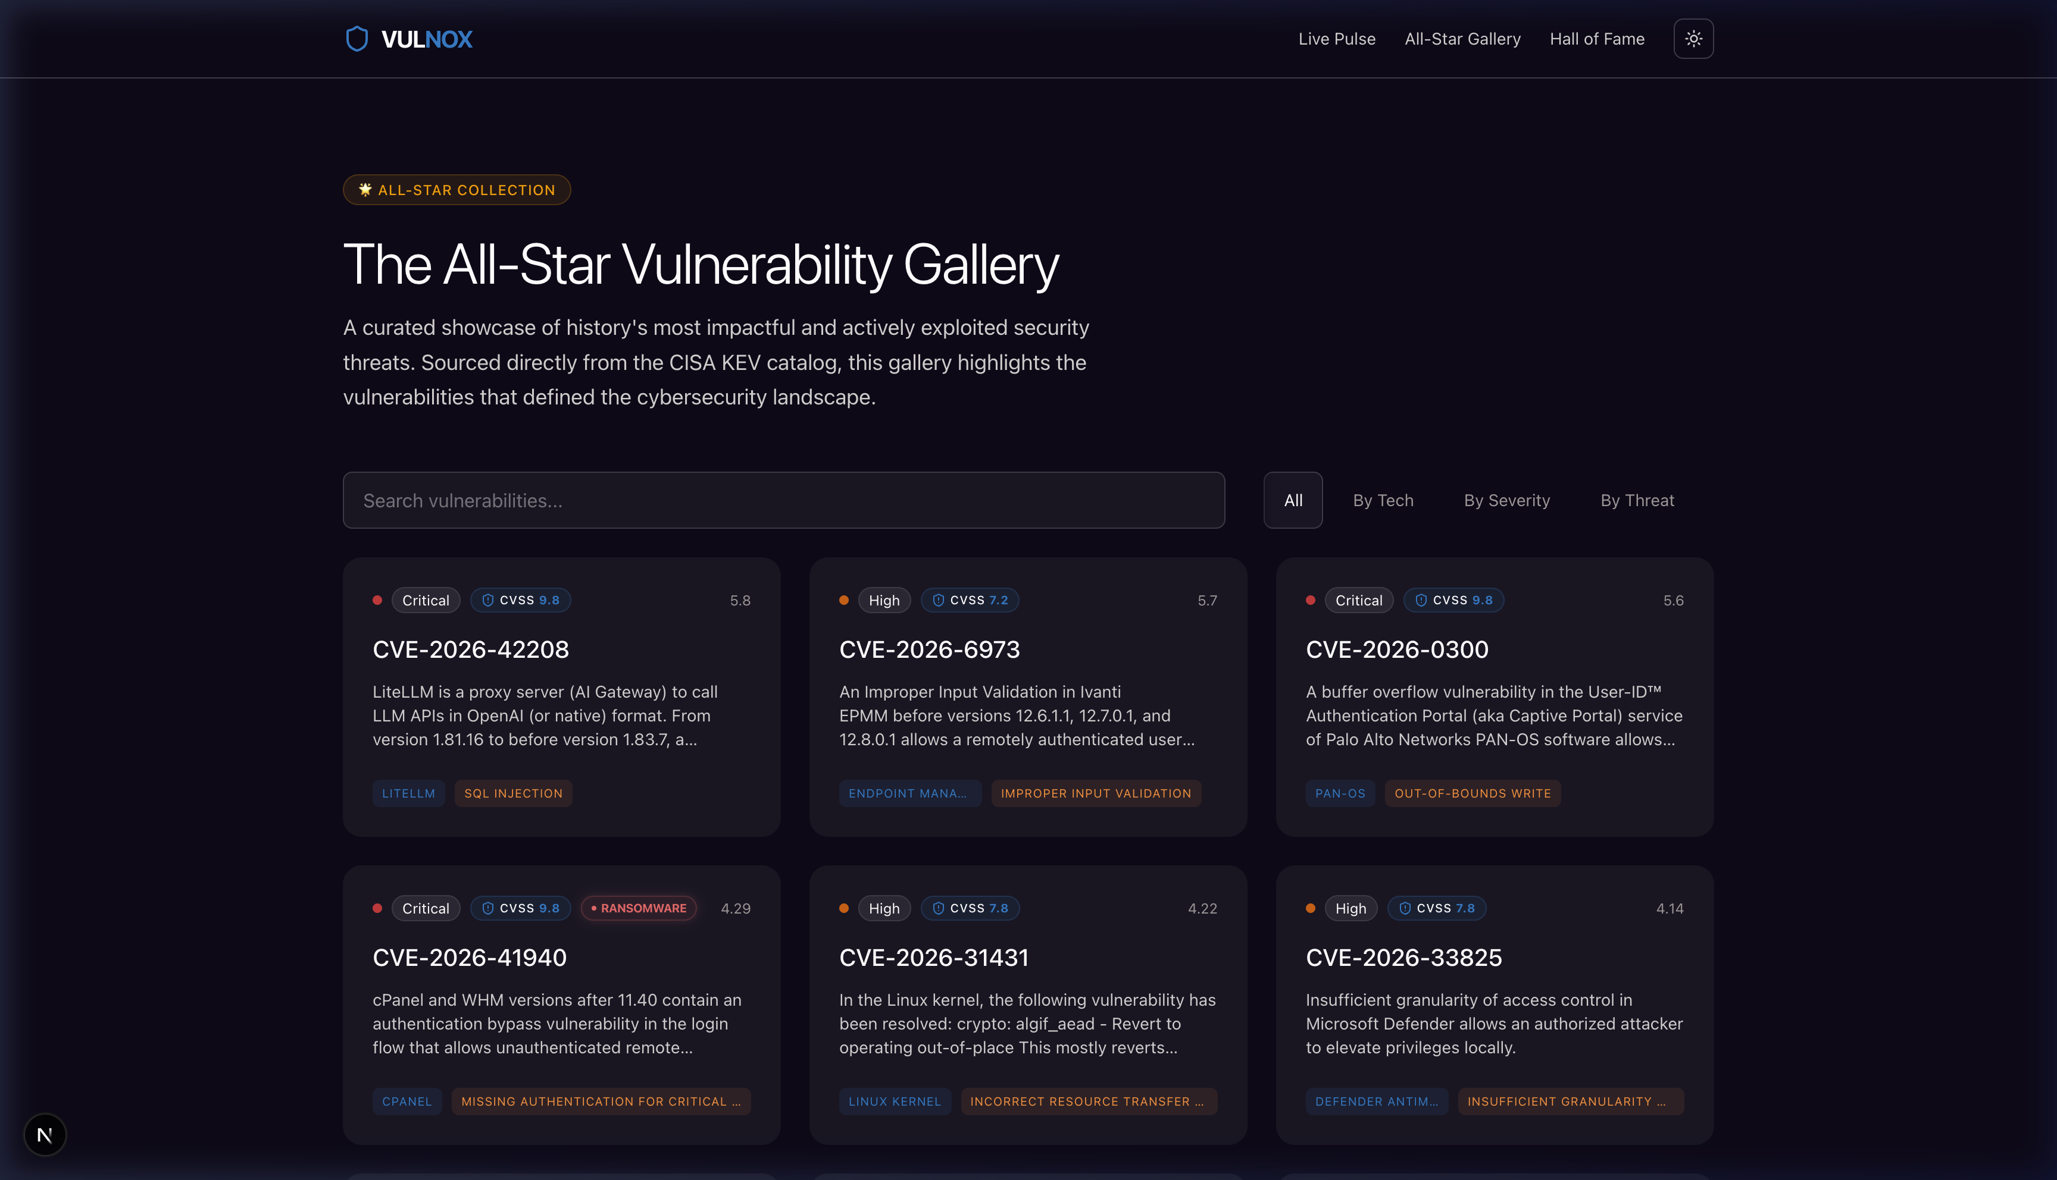The height and width of the screenshot is (1180, 2057).
Task: Select the All filter tab
Action: coord(1293,500)
